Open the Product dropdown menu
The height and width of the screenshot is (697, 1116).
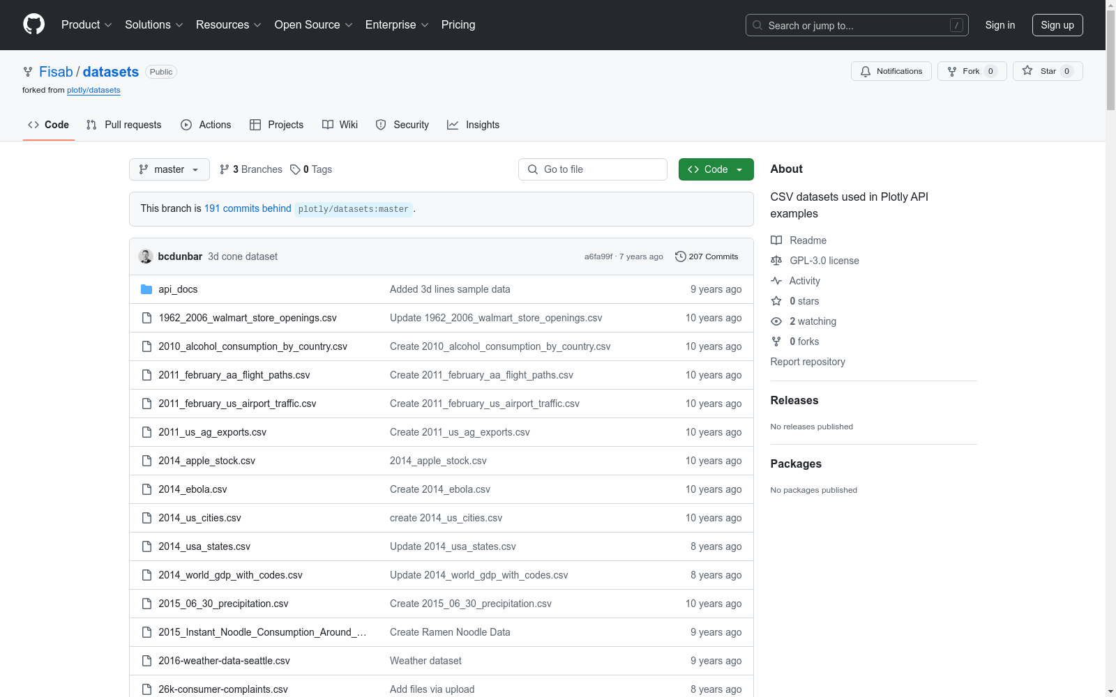[86, 25]
